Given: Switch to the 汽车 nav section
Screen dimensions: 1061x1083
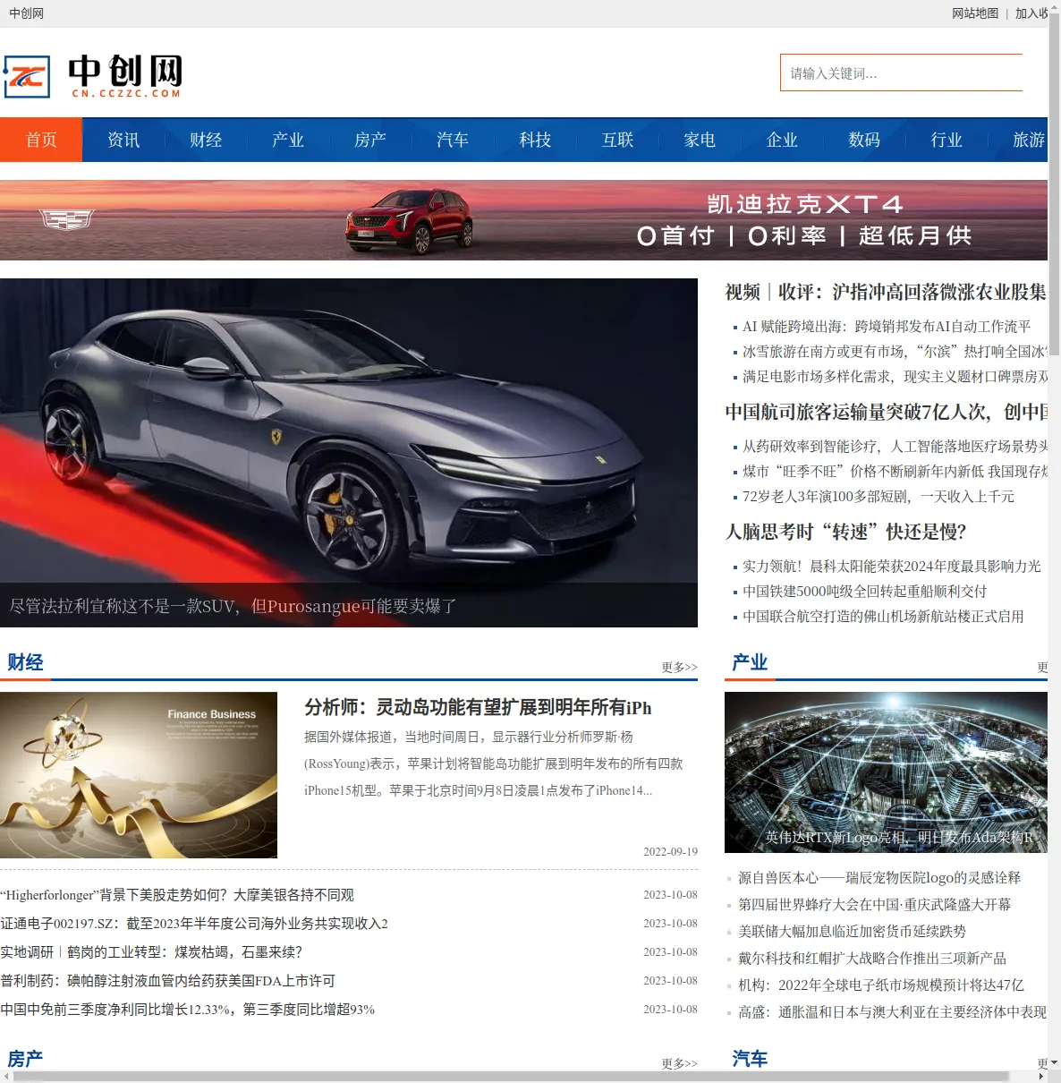Looking at the screenshot, I should 453,140.
